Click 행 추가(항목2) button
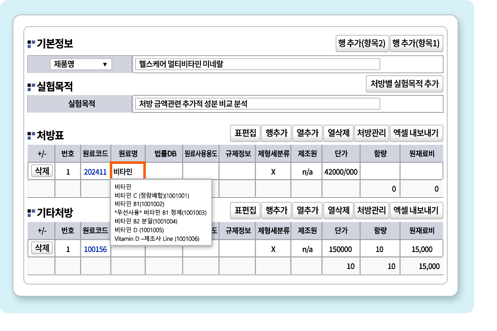 (362, 43)
